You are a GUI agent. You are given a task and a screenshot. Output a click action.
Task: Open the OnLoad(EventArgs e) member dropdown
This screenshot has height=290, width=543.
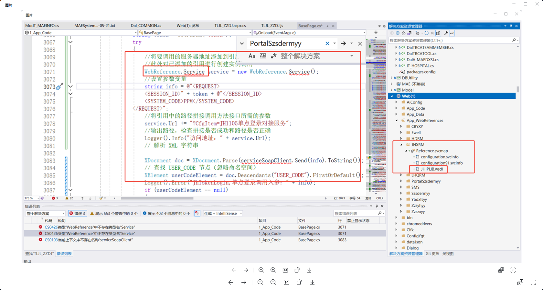coord(364,33)
